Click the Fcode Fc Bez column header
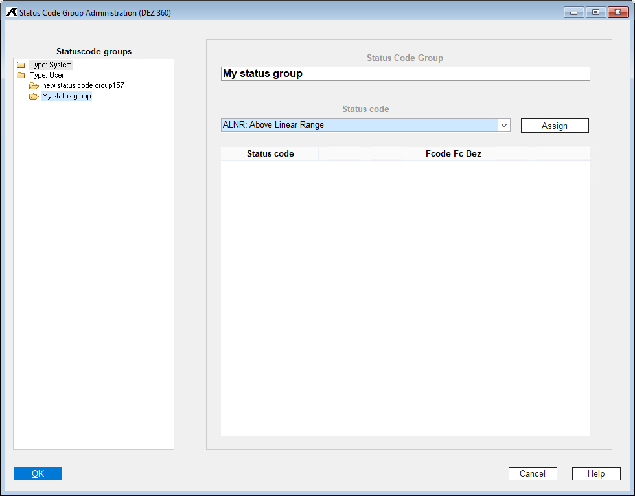 [x=454, y=154]
